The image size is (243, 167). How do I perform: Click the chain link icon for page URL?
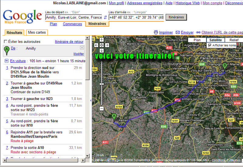coord(198,32)
